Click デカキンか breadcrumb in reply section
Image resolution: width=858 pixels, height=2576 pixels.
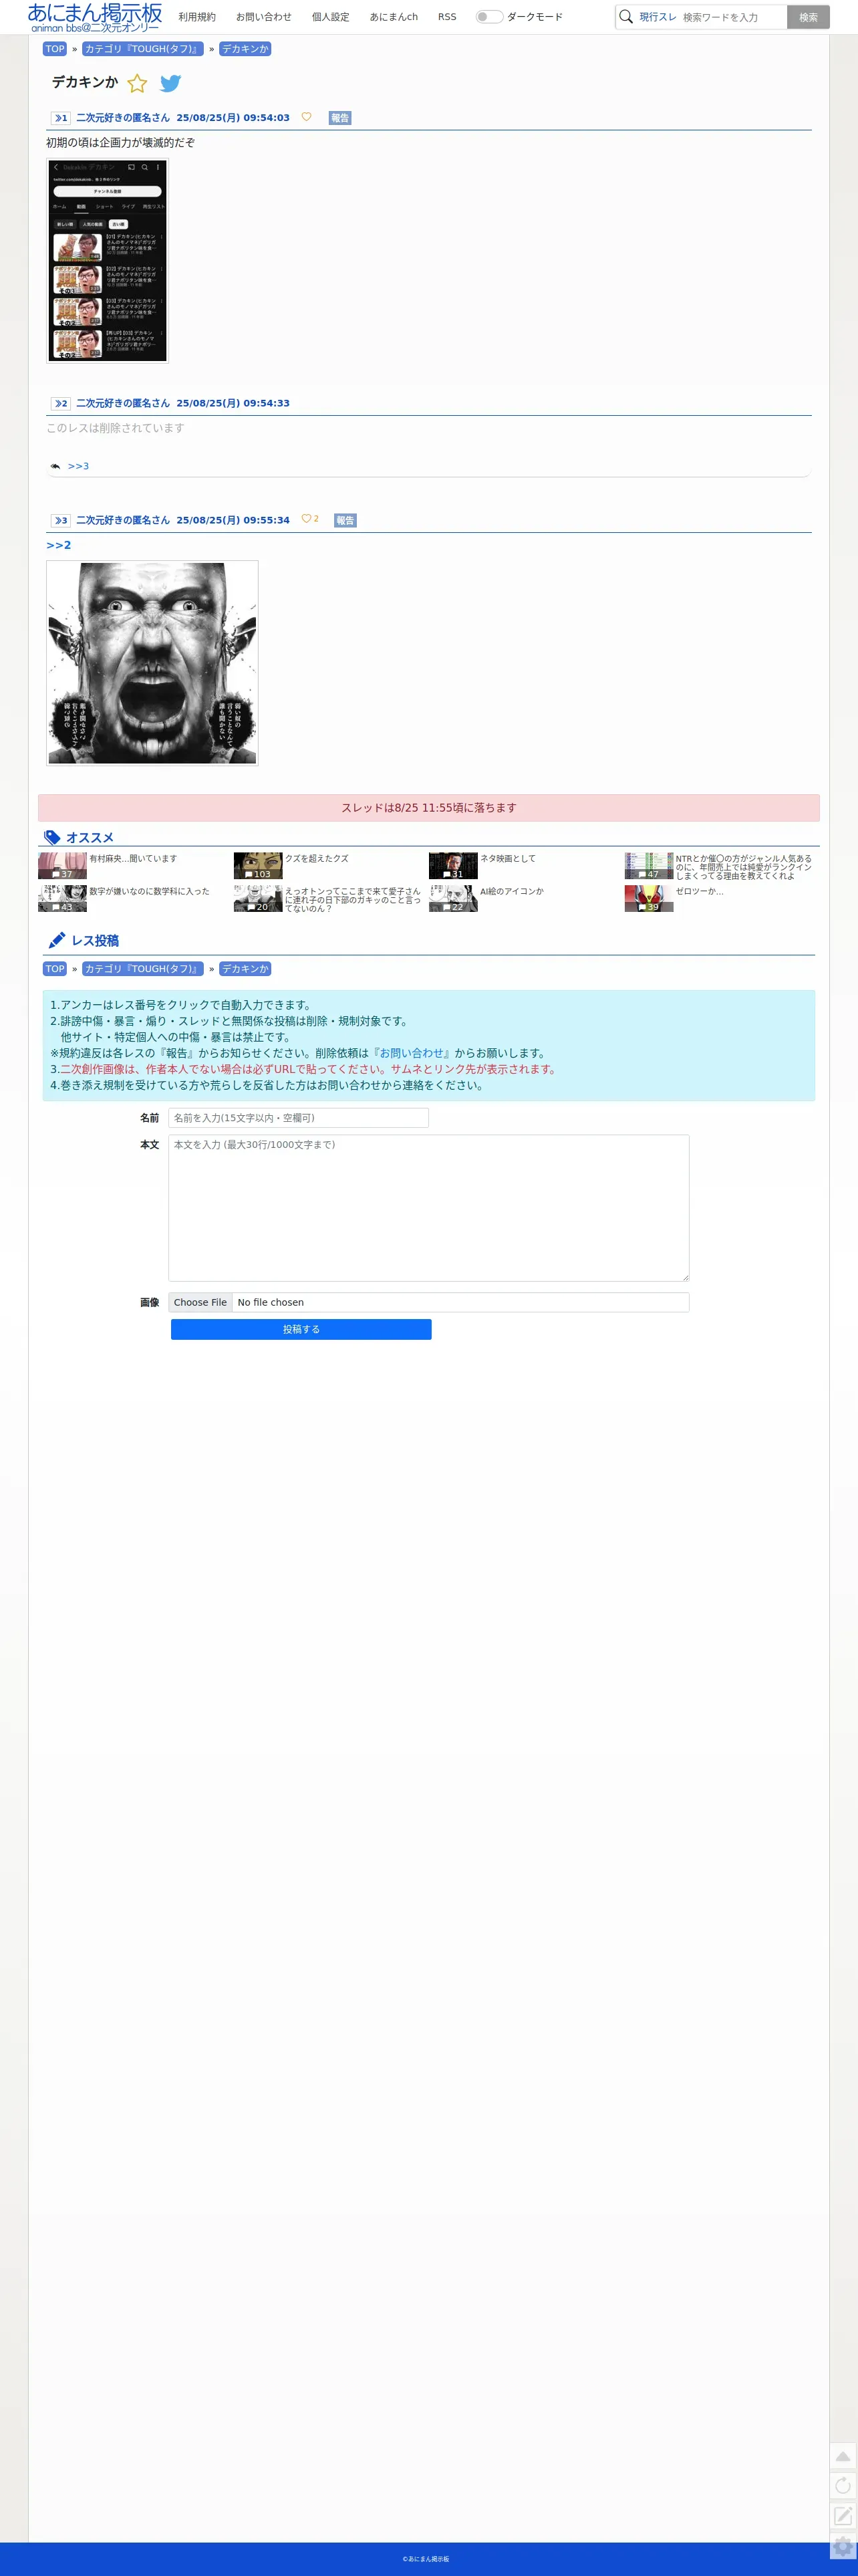(245, 969)
